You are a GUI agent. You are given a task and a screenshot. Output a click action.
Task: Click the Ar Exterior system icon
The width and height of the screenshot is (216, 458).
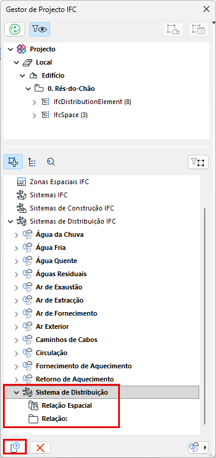click(27, 326)
